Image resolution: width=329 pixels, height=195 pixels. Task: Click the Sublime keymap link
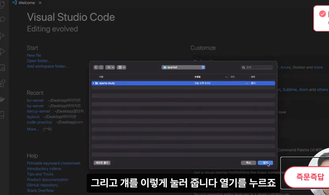290,90
